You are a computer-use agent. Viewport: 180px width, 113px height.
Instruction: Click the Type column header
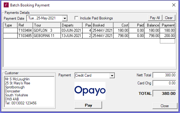tap(10, 25)
